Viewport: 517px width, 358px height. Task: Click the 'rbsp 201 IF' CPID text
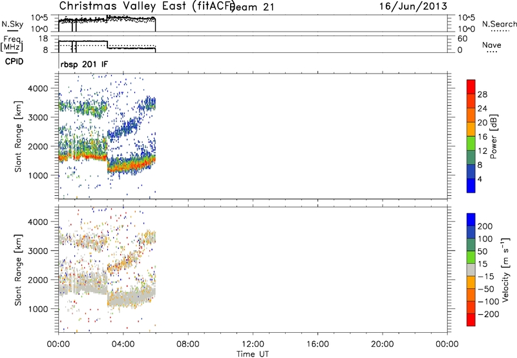click(x=84, y=64)
